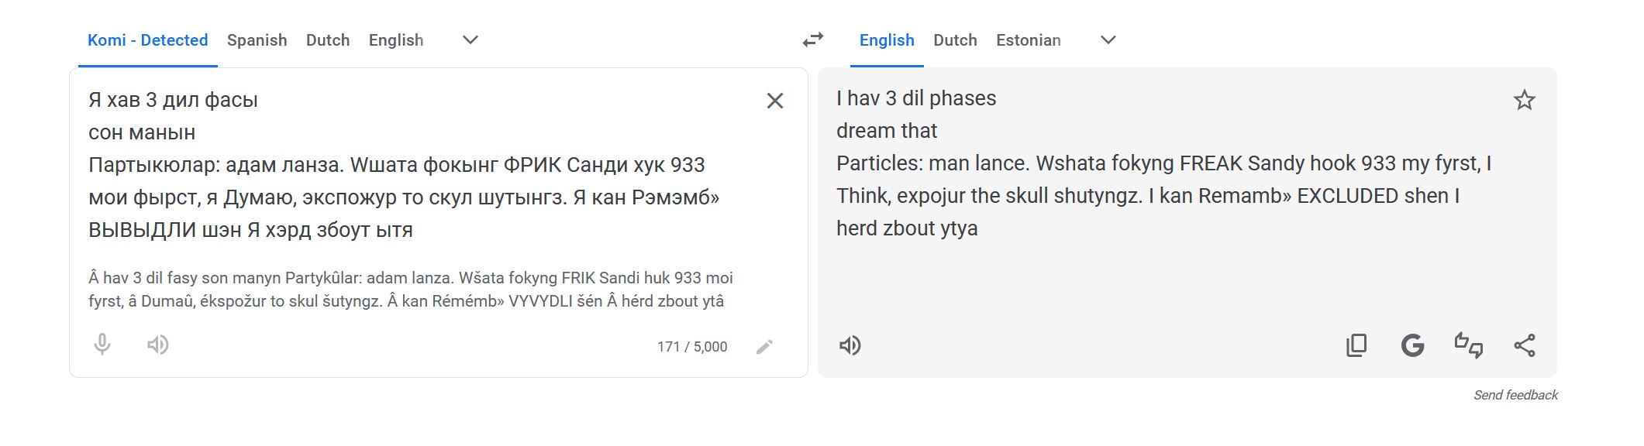Open handwriting input pencil icon
Viewport: 1644px width, 446px height.
(x=764, y=347)
